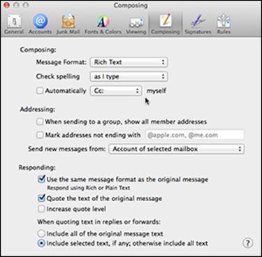The image size is (262, 257).
Task: Open the General preferences pane
Action: pyautogui.click(x=14, y=24)
